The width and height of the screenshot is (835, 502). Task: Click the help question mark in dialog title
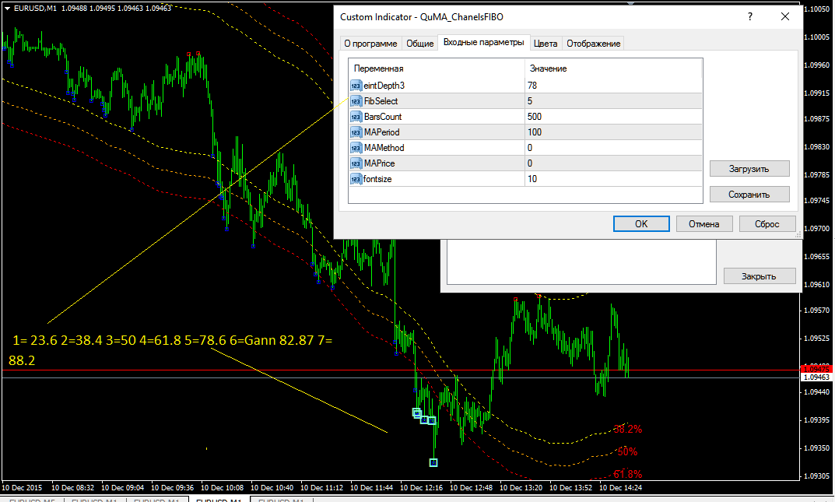click(x=750, y=16)
